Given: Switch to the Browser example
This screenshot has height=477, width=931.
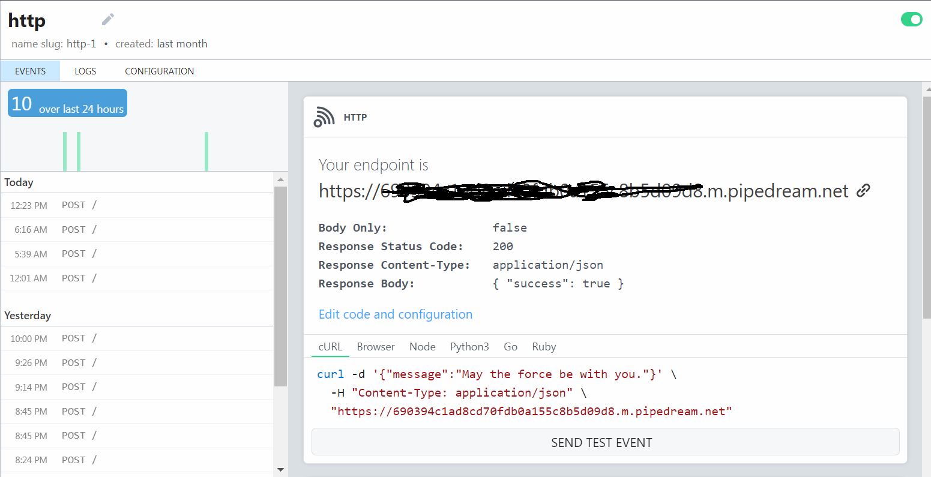Looking at the screenshot, I should pyautogui.click(x=375, y=346).
